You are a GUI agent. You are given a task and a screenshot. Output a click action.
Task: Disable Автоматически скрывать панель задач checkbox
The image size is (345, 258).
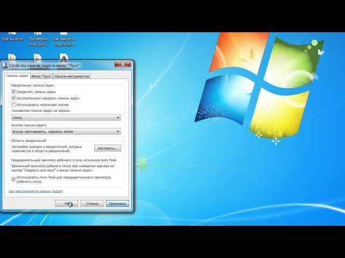(x=13, y=98)
